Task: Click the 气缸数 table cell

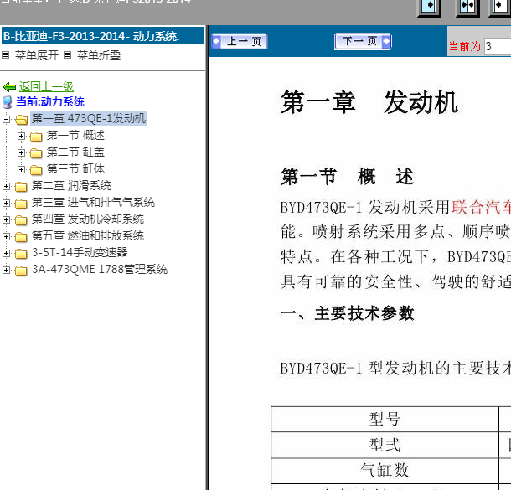Action: tap(385, 471)
